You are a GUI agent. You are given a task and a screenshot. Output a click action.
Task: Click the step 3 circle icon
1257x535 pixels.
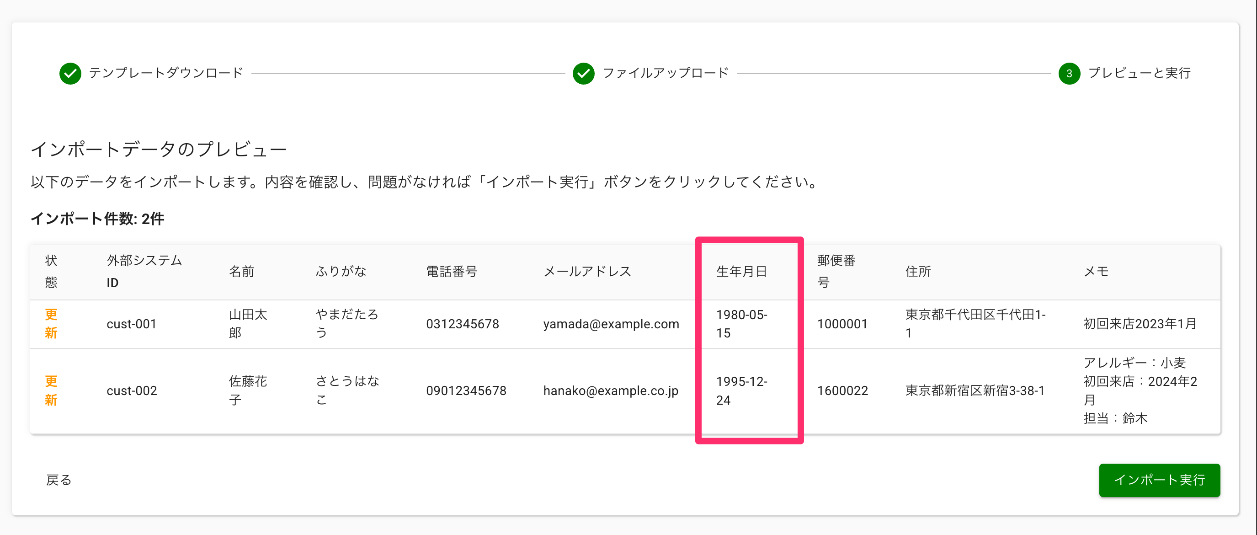pos(1069,73)
